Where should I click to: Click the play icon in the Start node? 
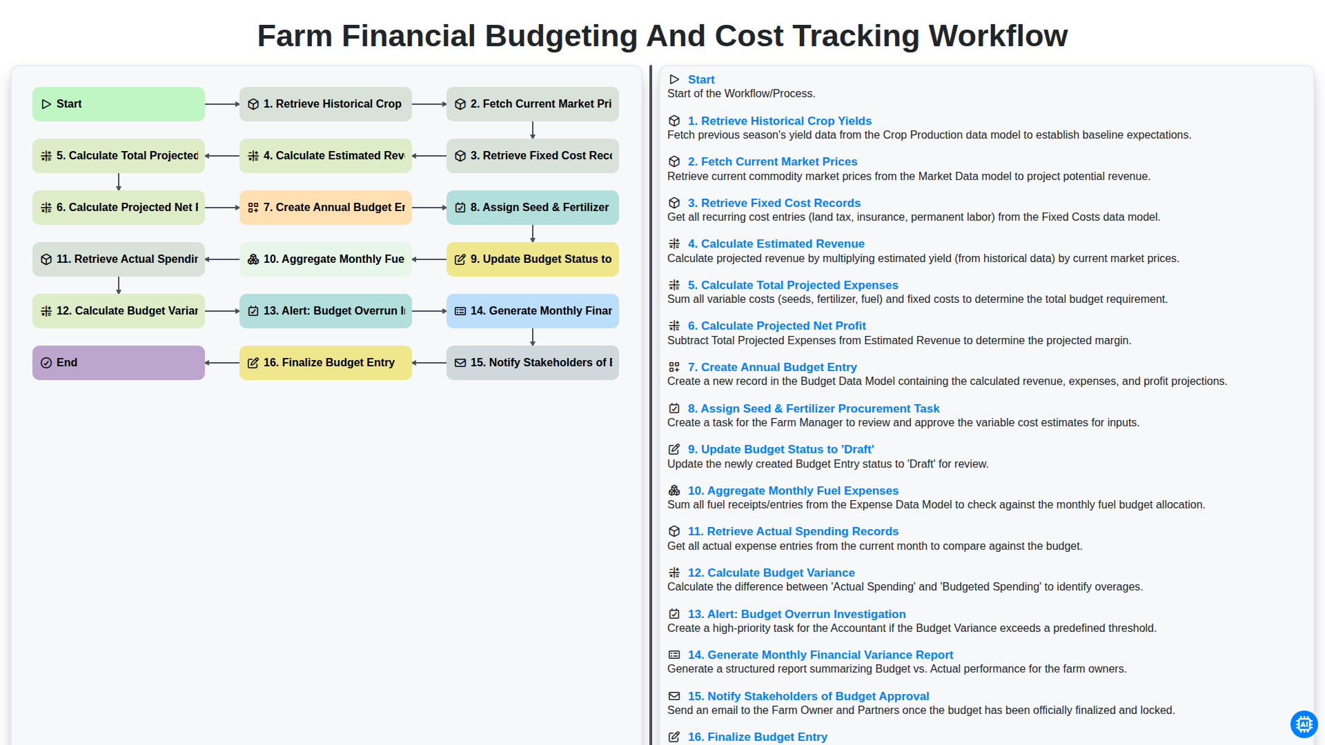point(46,104)
